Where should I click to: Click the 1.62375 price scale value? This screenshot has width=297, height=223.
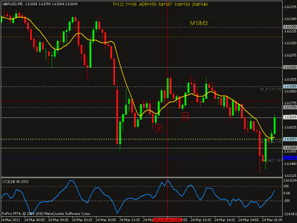pos(290,7)
